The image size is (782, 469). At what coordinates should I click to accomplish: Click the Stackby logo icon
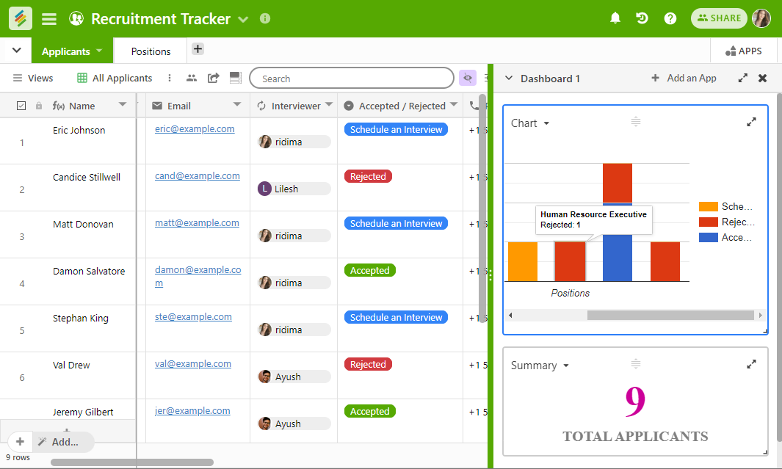click(21, 18)
